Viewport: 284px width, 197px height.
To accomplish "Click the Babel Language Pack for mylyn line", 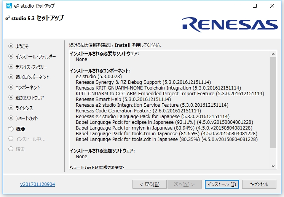I will [x=164, y=128].
